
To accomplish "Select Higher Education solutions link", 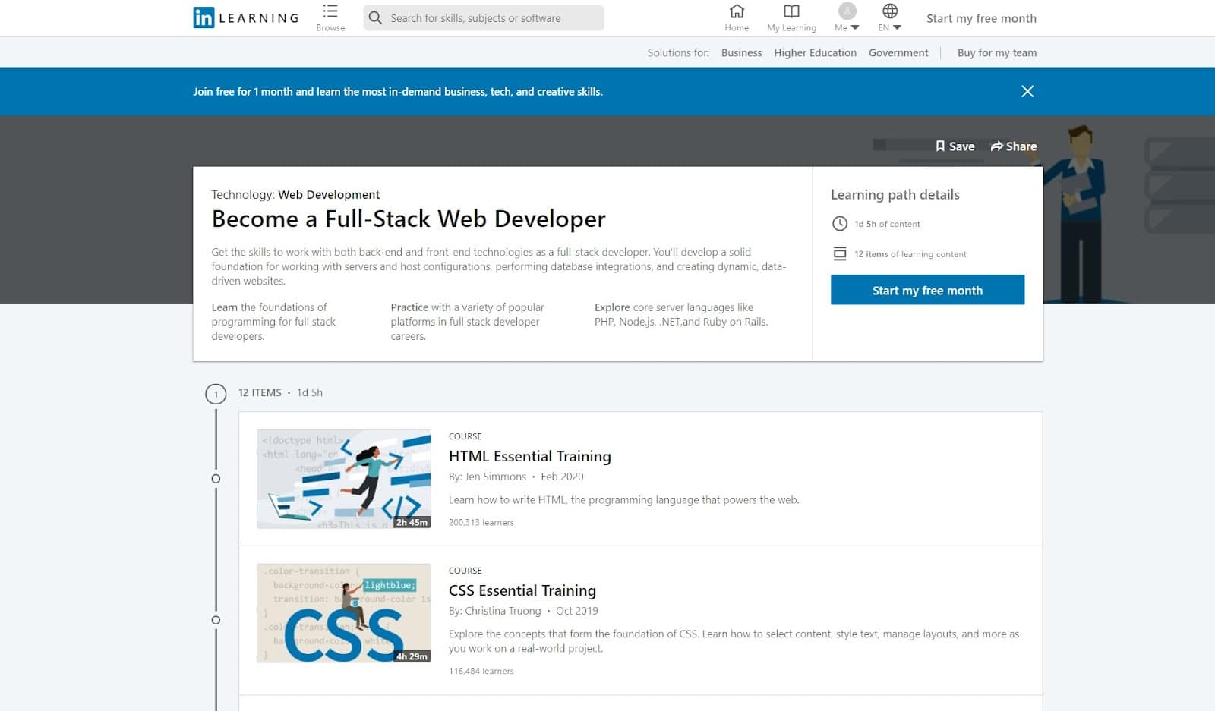I will tap(815, 52).
